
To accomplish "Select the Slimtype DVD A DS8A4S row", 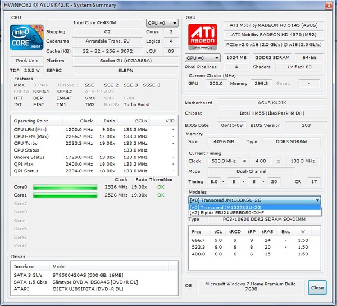I will point(94,282).
